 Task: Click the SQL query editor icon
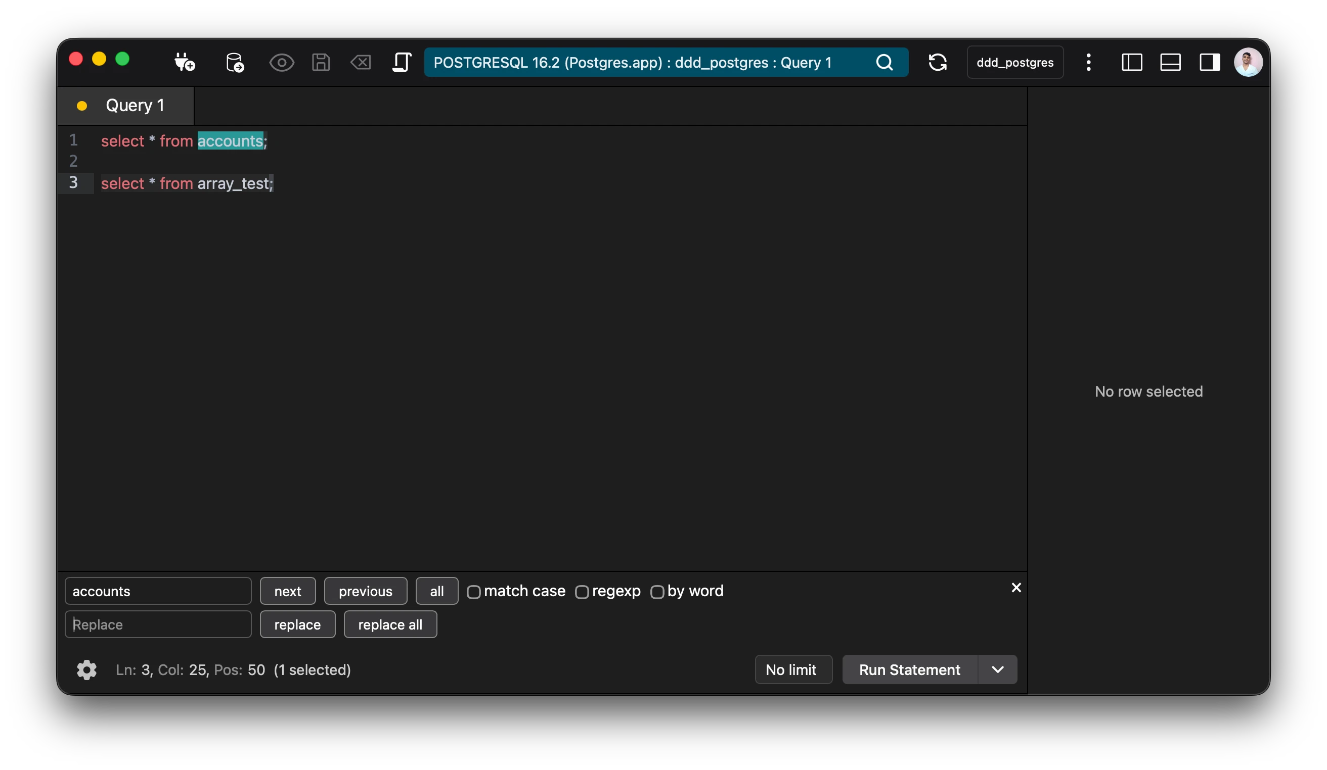tap(401, 63)
